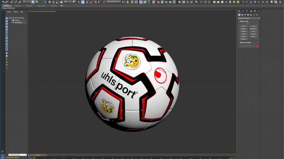Select the Rotate transform tool
The height and width of the screenshot is (159, 284).
(x=54, y=2)
